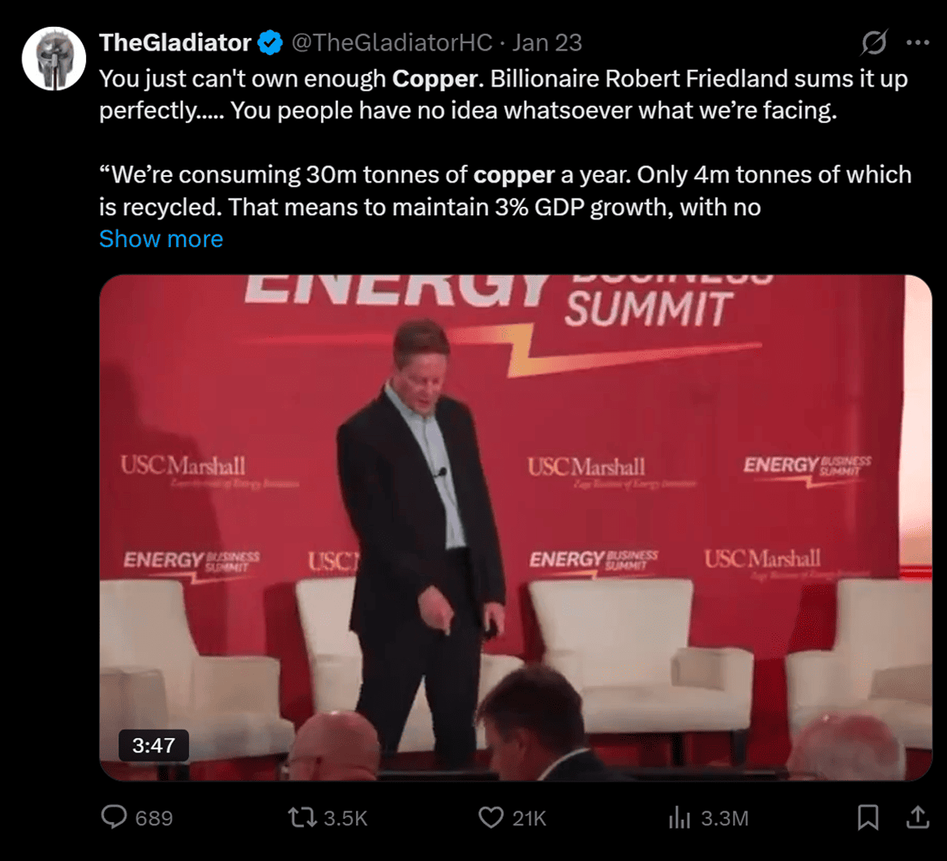Click the reply speech-bubble icon
The image size is (947, 861).
click(114, 817)
